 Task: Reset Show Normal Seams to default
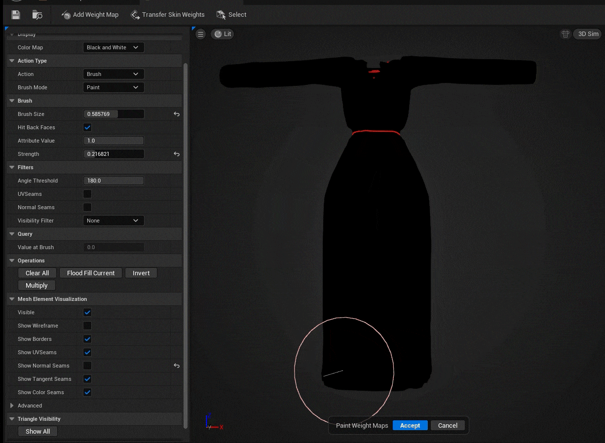(177, 366)
